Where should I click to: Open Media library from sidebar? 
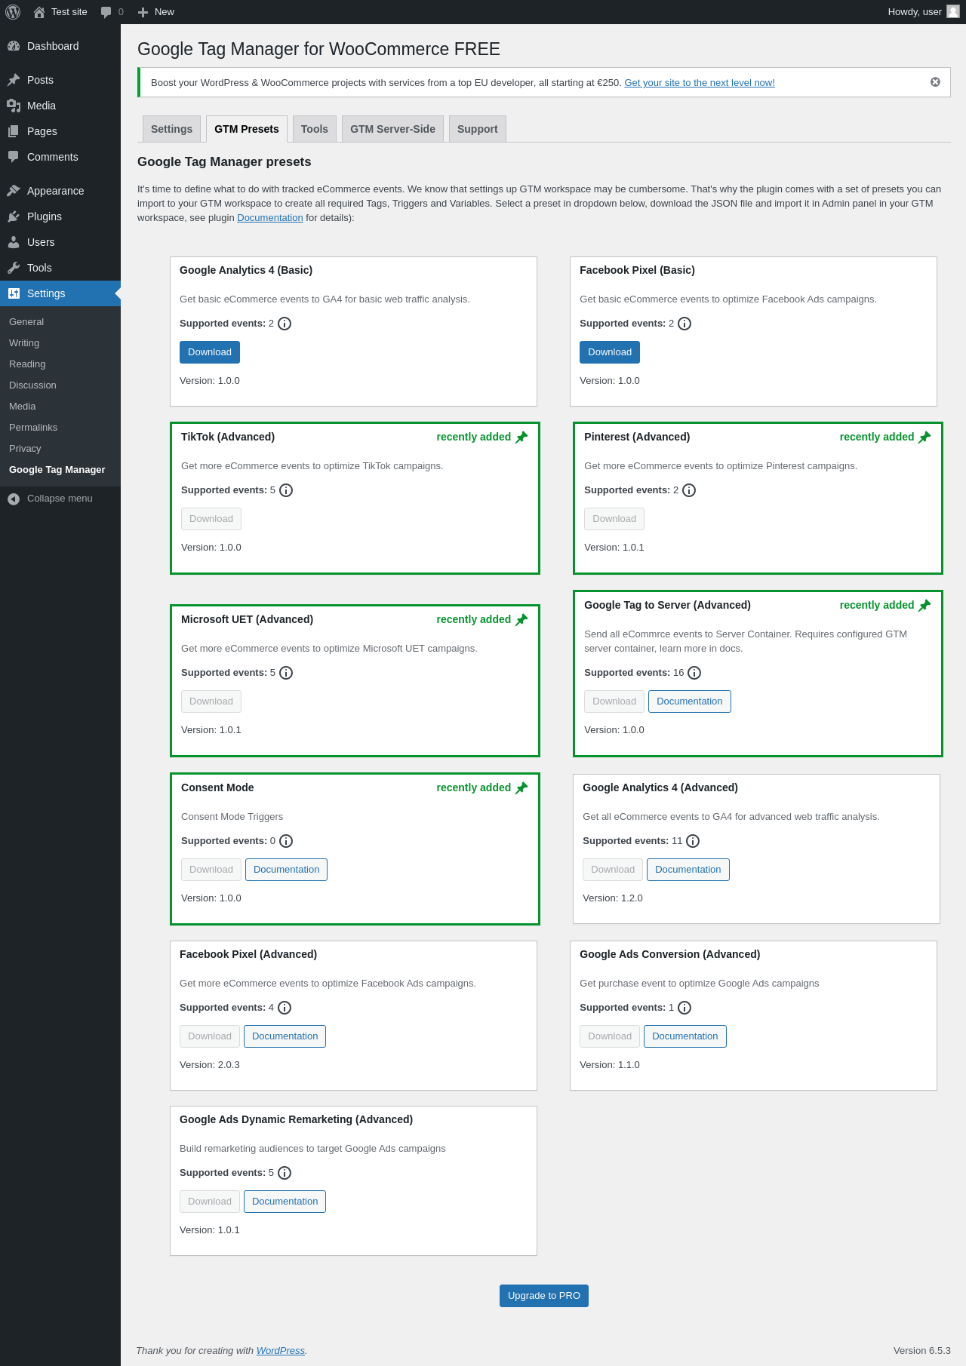(x=60, y=106)
